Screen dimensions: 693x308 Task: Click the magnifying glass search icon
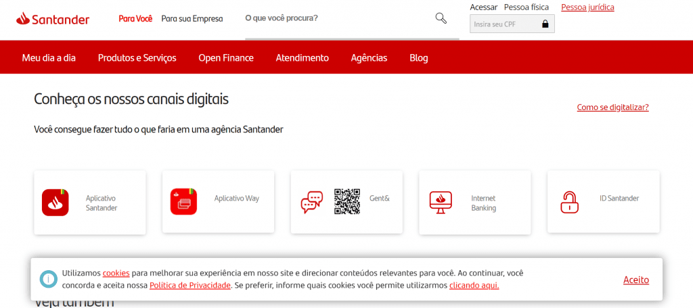coord(441,18)
